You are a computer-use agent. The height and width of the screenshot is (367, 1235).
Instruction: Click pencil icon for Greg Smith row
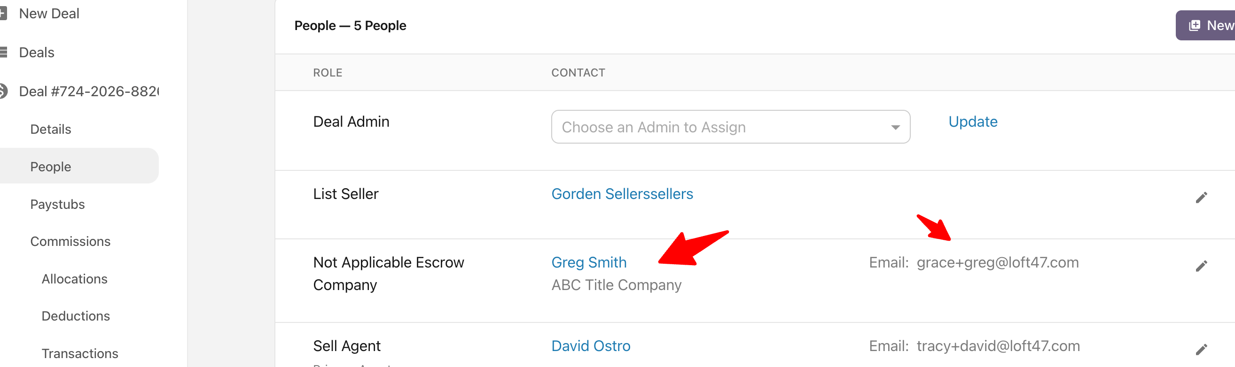click(1201, 266)
